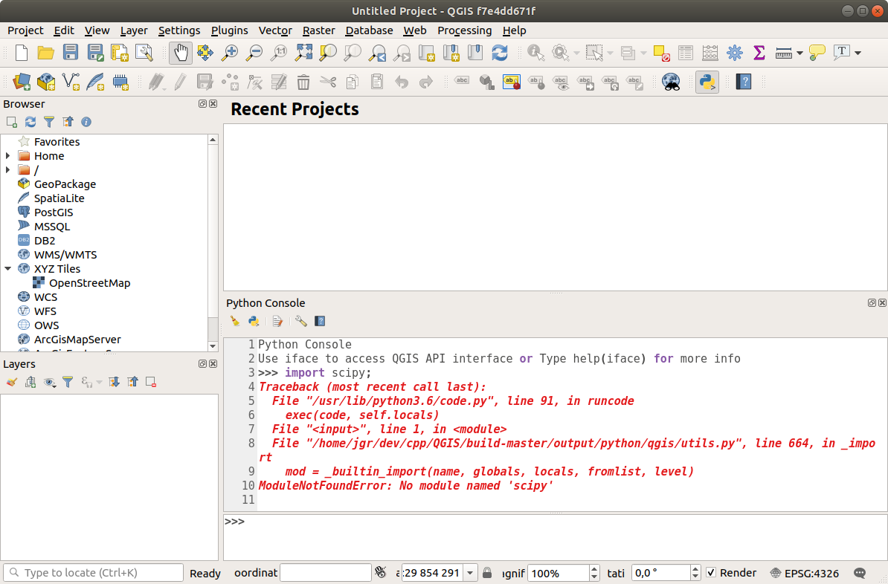The height and width of the screenshot is (584, 888).
Task: Open the Python Console toolbar button
Action: [x=707, y=82]
